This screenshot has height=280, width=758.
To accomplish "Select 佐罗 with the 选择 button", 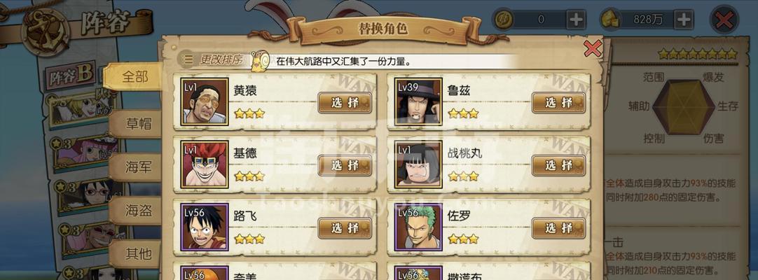I will click(x=559, y=228).
